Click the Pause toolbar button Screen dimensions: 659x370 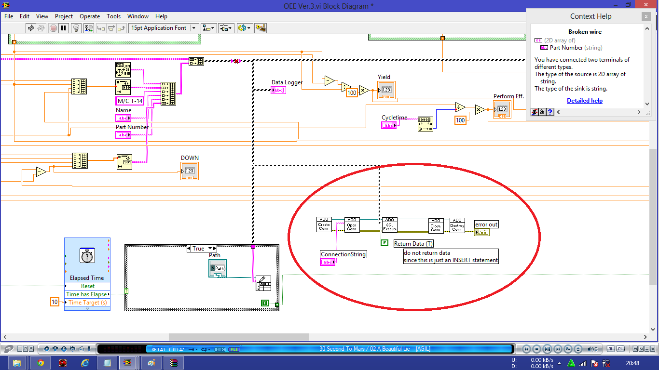click(64, 28)
